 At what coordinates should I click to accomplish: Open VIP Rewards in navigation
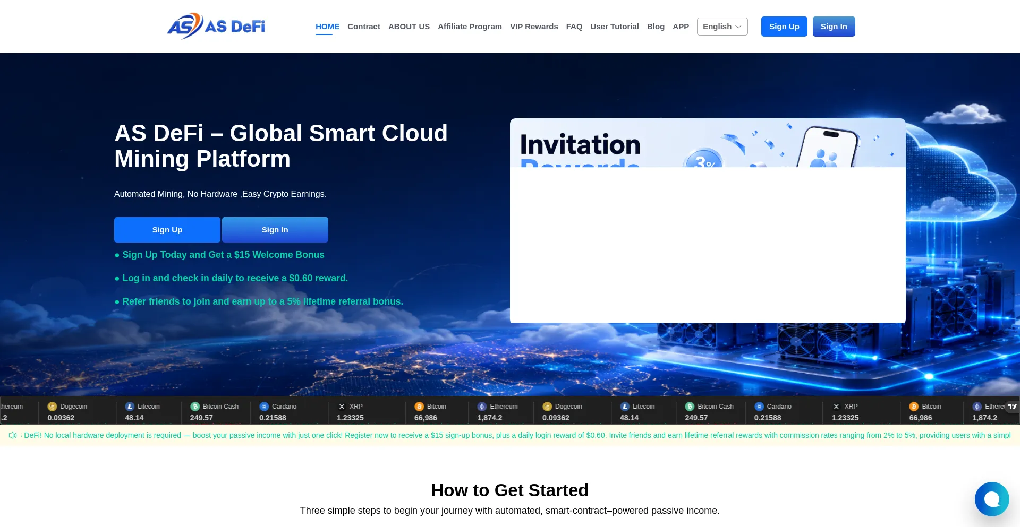(x=534, y=27)
